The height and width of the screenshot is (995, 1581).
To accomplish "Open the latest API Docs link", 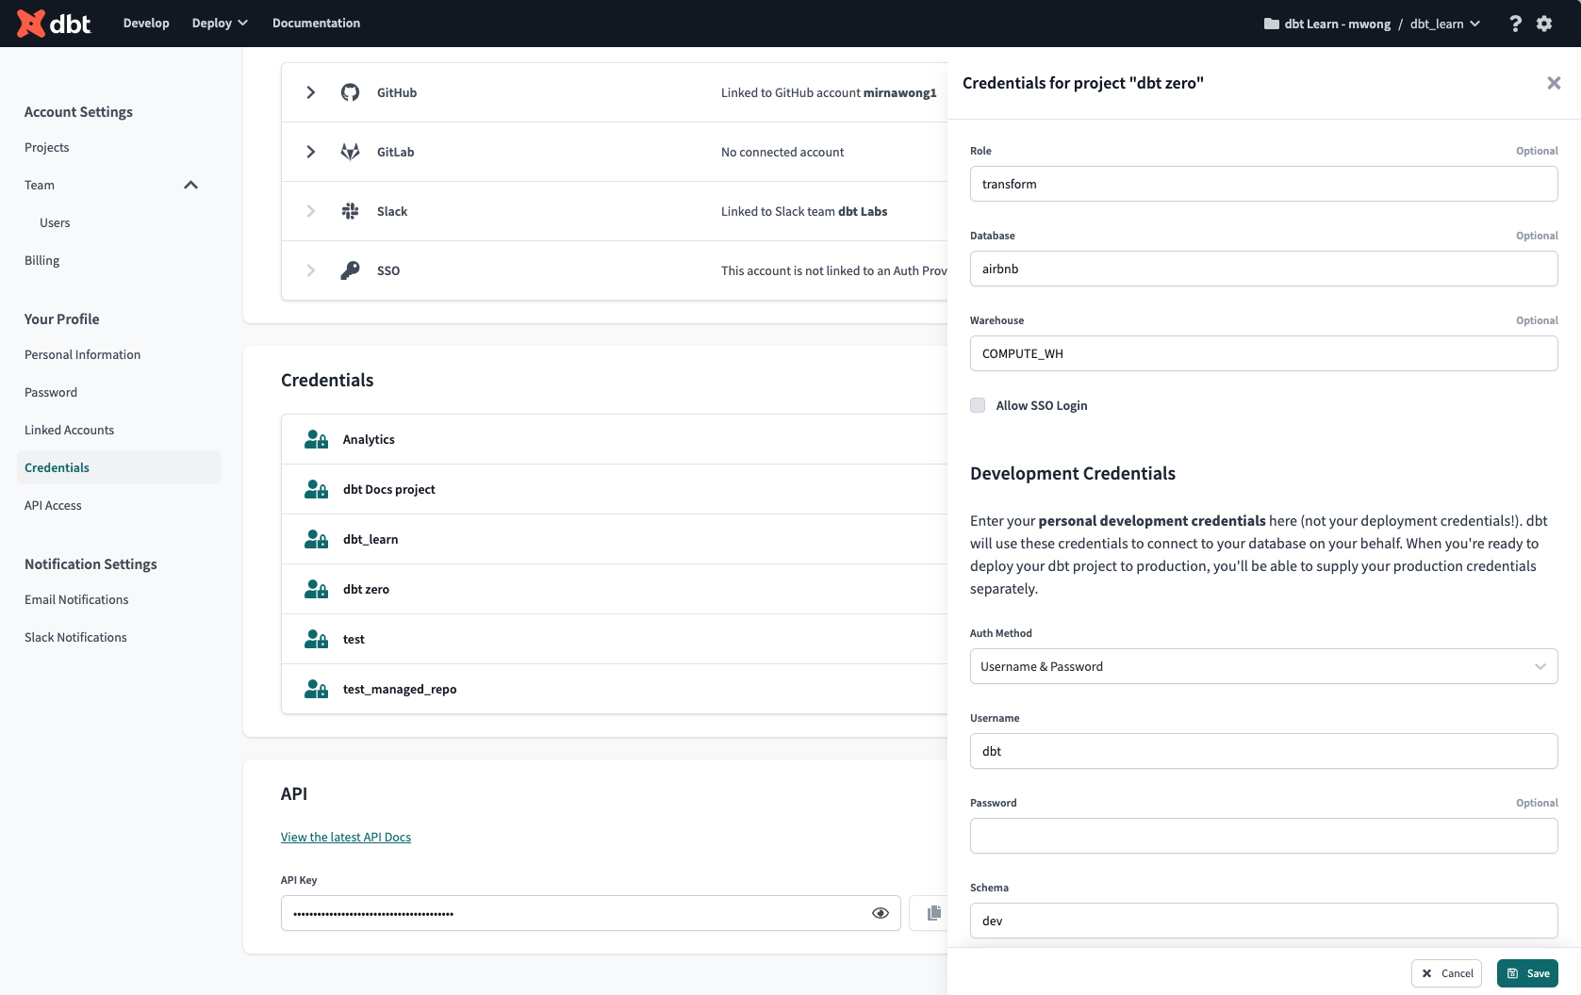I will 345,837.
